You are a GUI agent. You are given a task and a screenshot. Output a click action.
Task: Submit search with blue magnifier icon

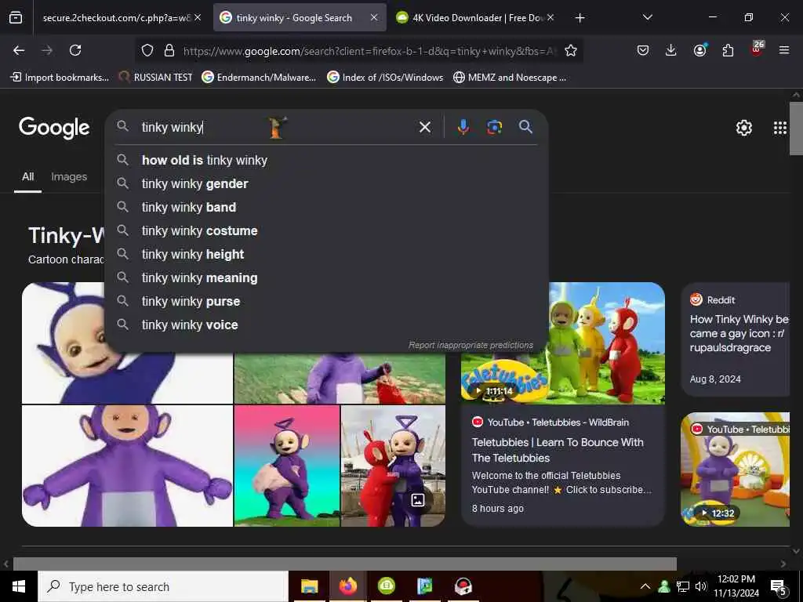tap(526, 126)
